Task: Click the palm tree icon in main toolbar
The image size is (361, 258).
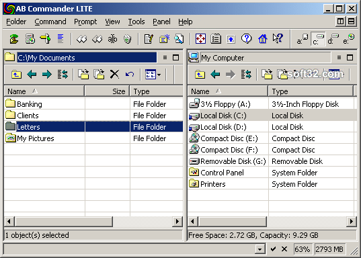Action: click(x=14, y=39)
